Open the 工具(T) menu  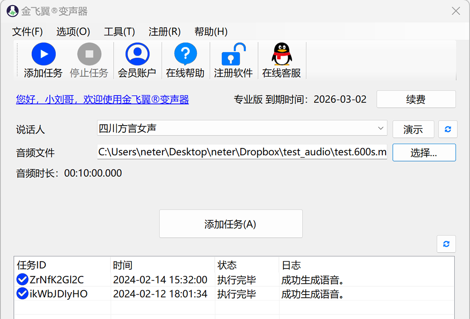coord(119,31)
